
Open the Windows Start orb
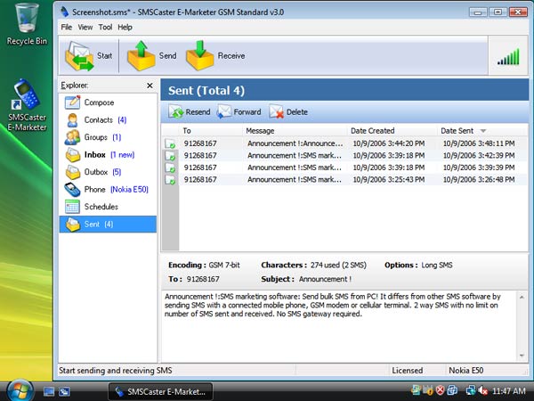20,390
